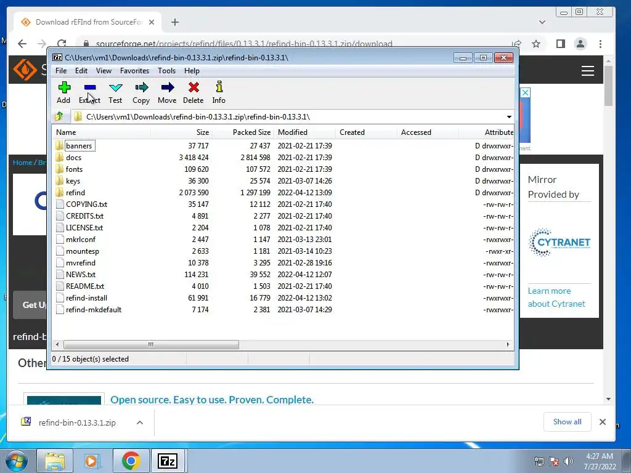Sort by the Name column header
The width and height of the screenshot is (631, 473).
click(x=102, y=132)
